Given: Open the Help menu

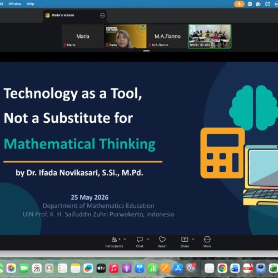Looking at the screenshot, I should [31, 4].
